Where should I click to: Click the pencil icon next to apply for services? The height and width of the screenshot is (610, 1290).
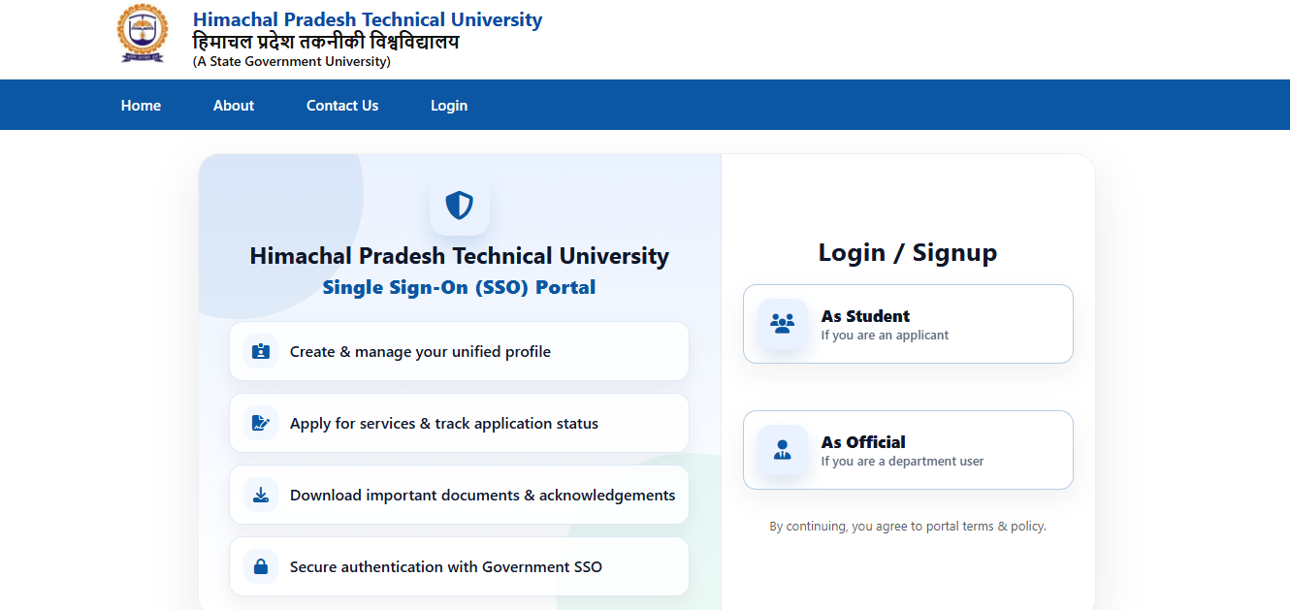point(260,423)
